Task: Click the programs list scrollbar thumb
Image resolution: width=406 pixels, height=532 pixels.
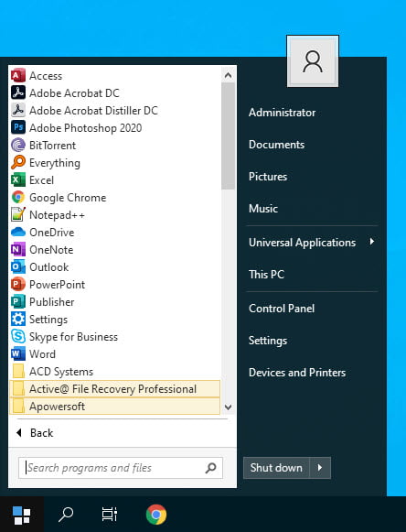Action: pos(228,136)
